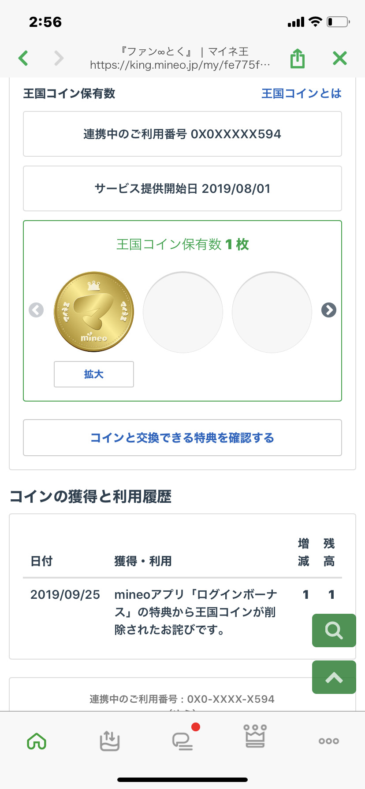Open the three-dot more menu tab

tap(328, 741)
